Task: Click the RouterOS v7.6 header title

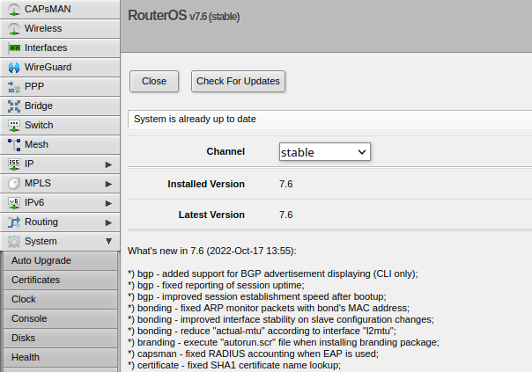Action: tap(183, 16)
